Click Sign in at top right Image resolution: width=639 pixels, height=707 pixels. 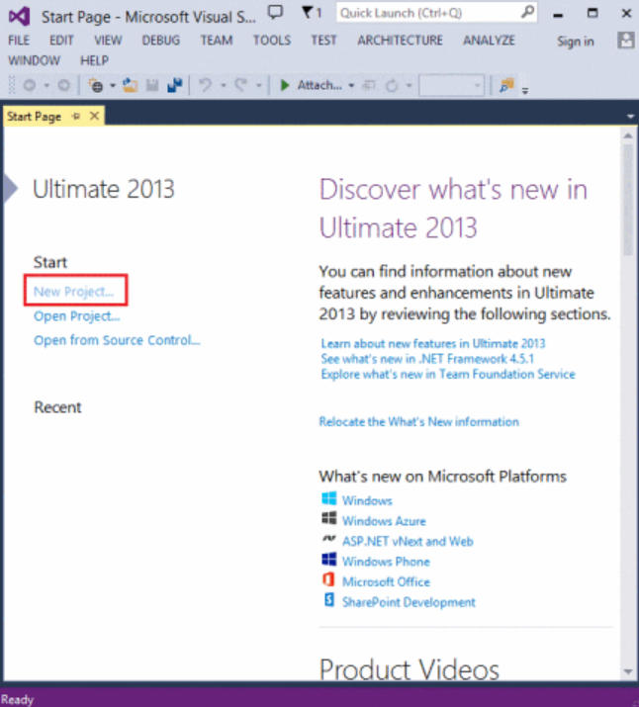pyautogui.click(x=575, y=42)
